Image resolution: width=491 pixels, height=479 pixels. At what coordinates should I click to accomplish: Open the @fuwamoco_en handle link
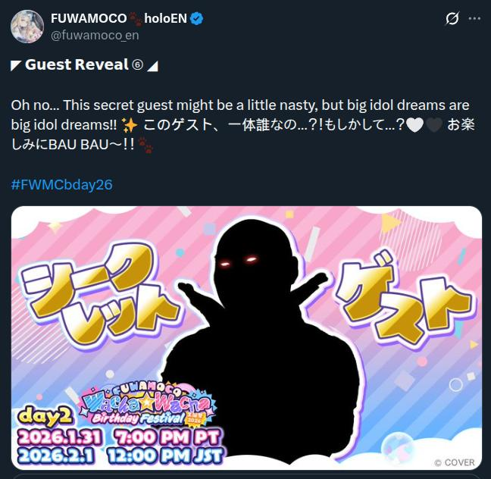coord(95,35)
